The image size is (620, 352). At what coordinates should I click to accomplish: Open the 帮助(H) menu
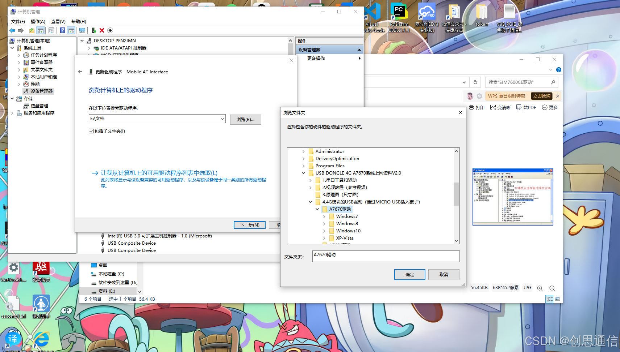tap(79, 21)
